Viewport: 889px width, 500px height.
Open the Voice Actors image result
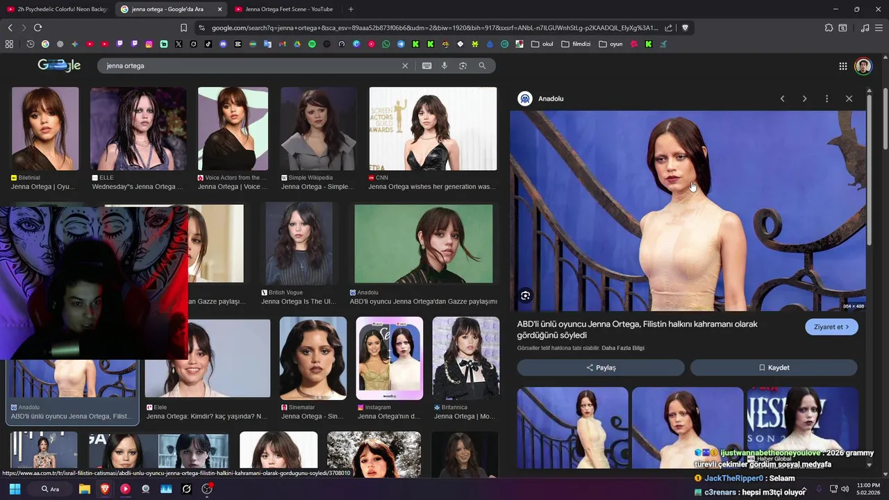tap(233, 128)
